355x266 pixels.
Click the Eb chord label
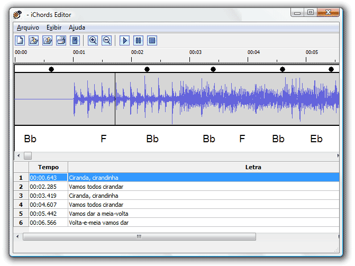point(316,139)
